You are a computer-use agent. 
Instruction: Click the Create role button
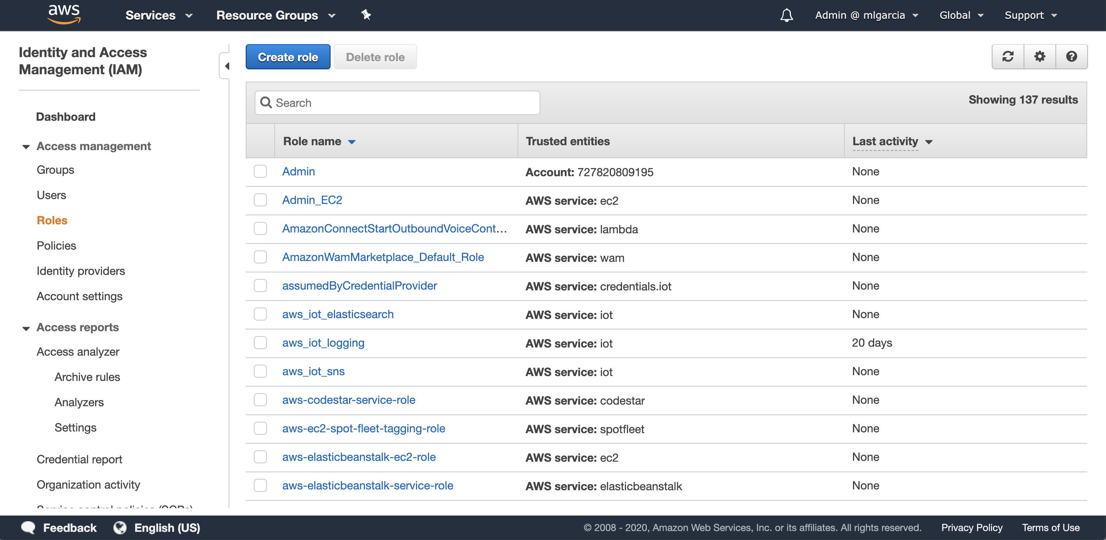288,57
